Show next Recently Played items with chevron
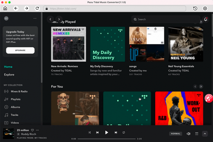The image size is (213, 142). click(x=201, y=22)
